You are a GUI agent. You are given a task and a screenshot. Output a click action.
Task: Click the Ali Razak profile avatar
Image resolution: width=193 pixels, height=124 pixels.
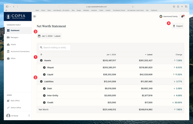(x=8, y=116)
